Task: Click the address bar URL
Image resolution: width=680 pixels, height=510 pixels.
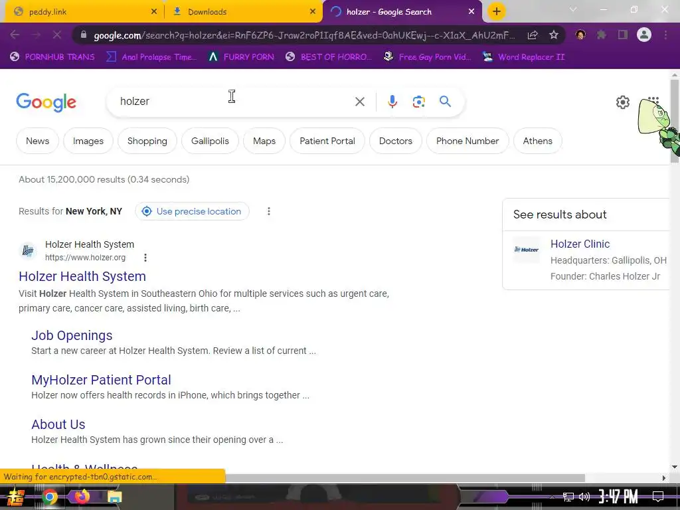Action: coord(303,35)
